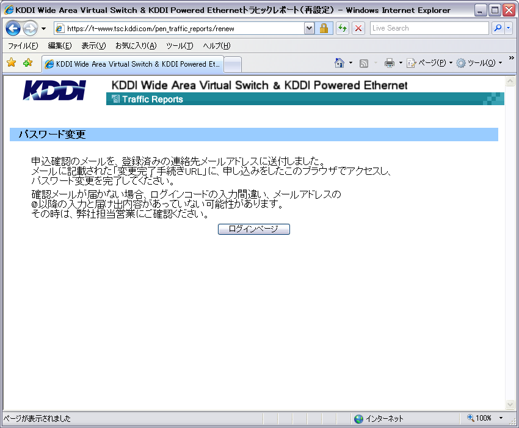Minimize the Internet Explorer window
Viewport: 519px width, 428px height.
(x=479, y=10)
